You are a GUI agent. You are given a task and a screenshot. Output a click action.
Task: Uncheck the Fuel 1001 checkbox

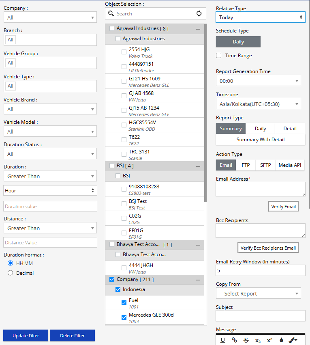click(124, 303)
